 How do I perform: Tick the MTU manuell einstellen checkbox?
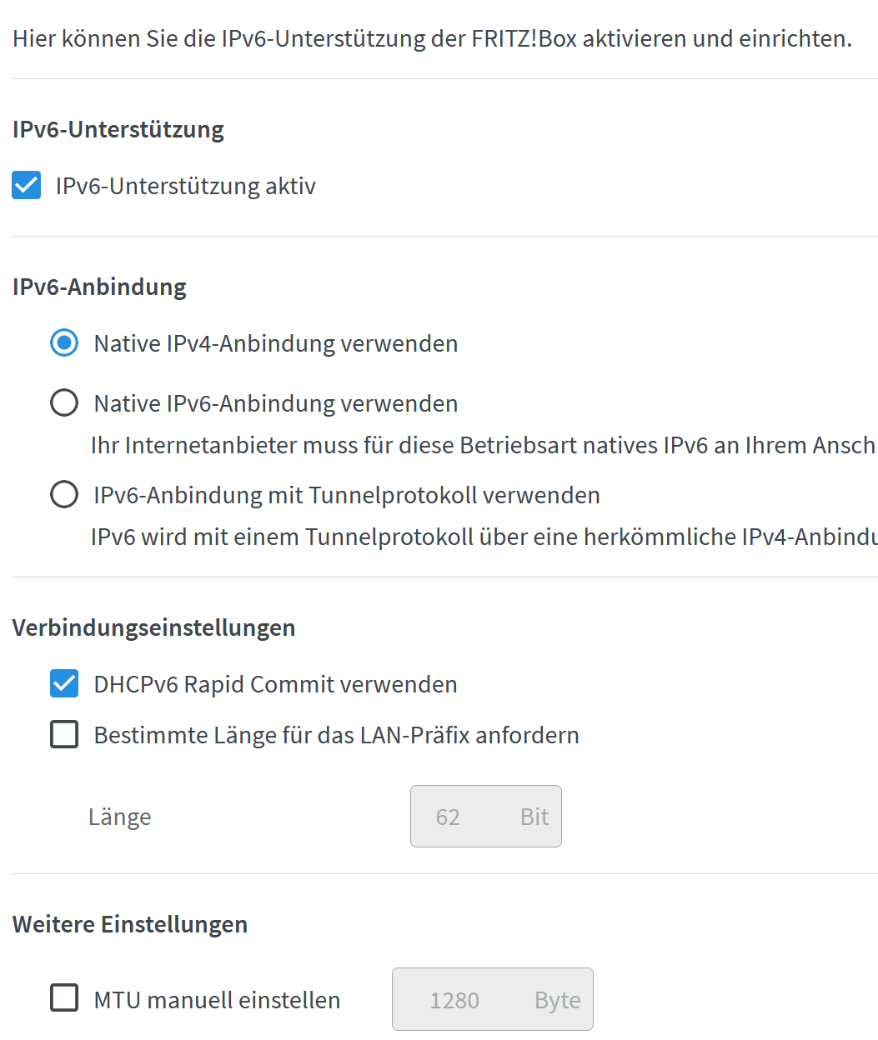click(64, 998)
